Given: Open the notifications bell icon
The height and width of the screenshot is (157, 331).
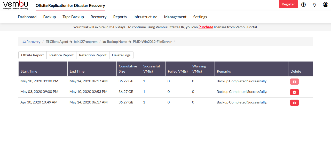Looking at the screenshot, I should (314, 5).
